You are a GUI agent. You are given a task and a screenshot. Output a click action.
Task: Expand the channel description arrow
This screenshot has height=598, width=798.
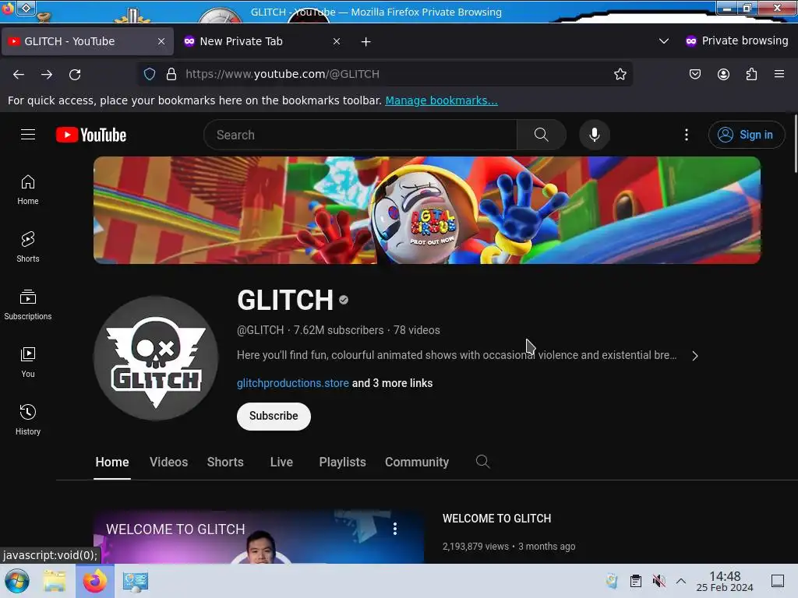point(695,356)
